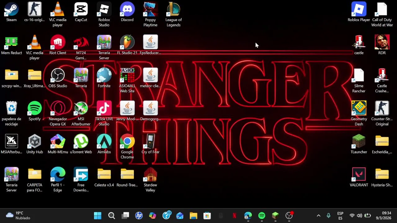The height and width of the screenshot is (223, 397).
Task: Open the TLauncher desktop shortcut
Action: pos(359,144)
